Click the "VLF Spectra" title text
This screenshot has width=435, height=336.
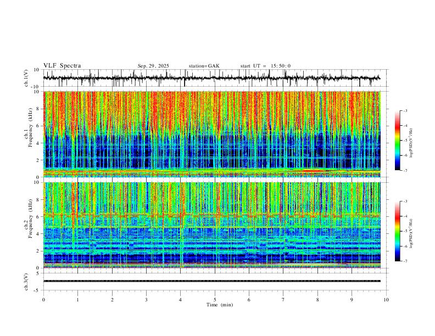[x=62, y=66]
